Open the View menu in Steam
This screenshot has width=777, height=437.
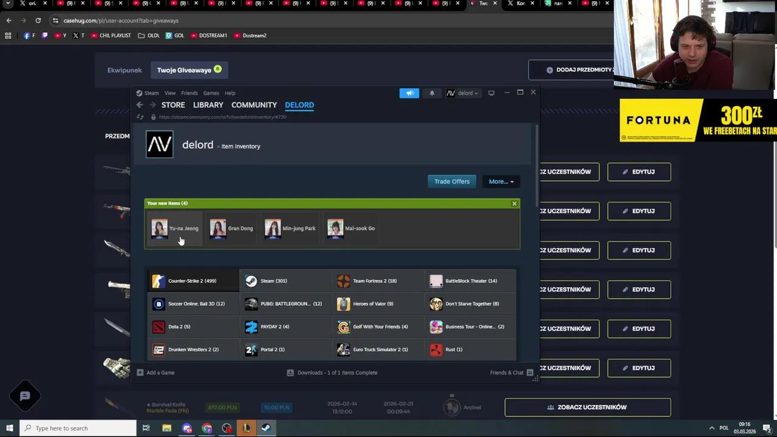coord(170,93)
